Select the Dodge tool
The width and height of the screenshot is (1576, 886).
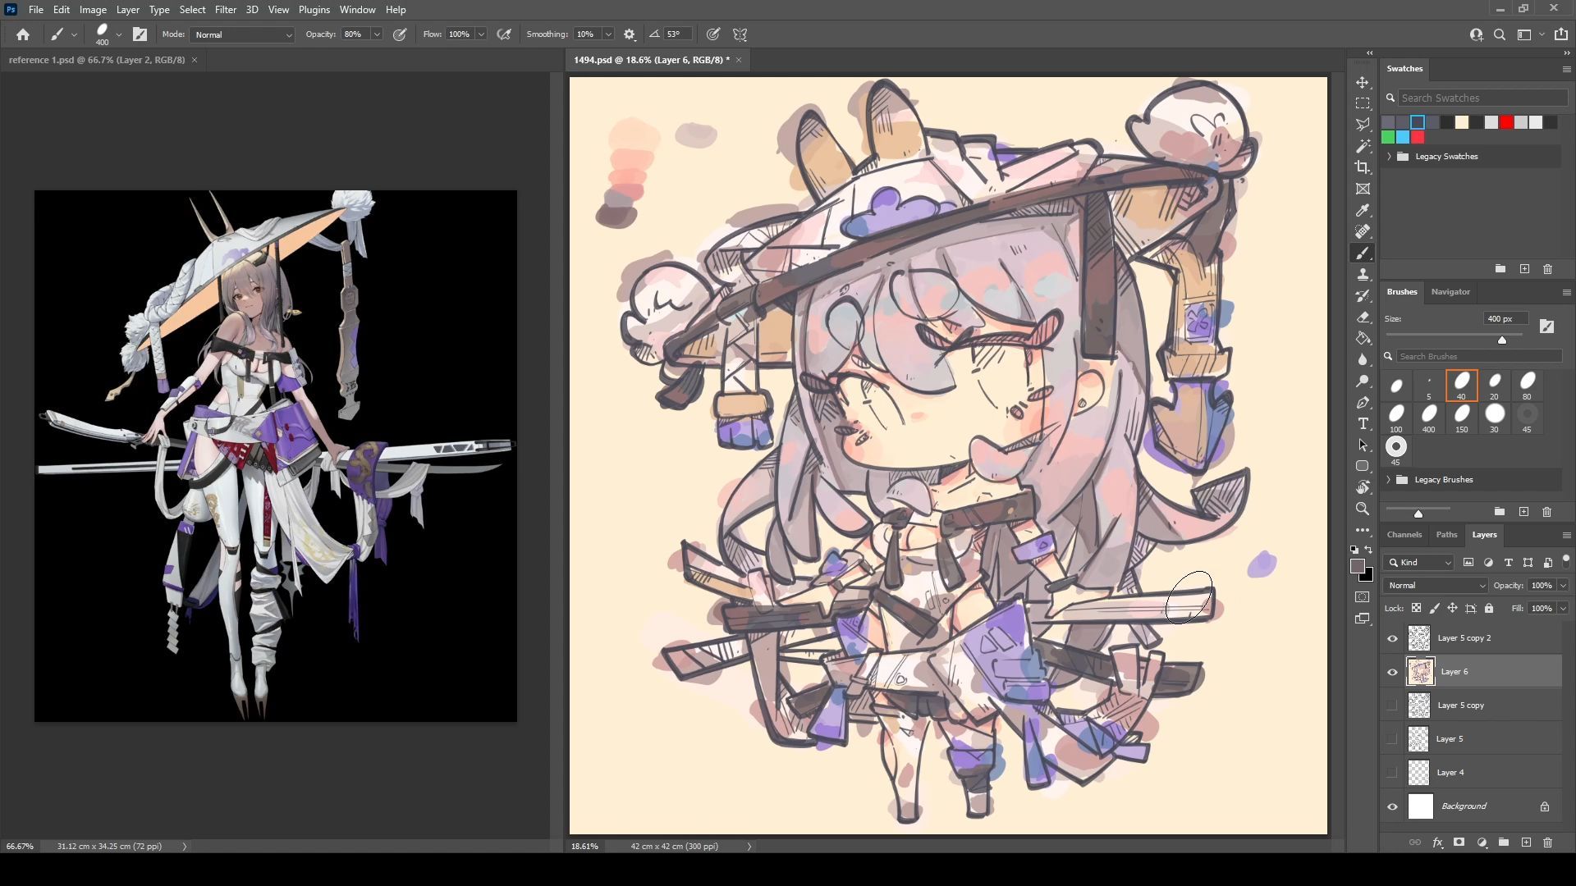(x=1363, y=381)
